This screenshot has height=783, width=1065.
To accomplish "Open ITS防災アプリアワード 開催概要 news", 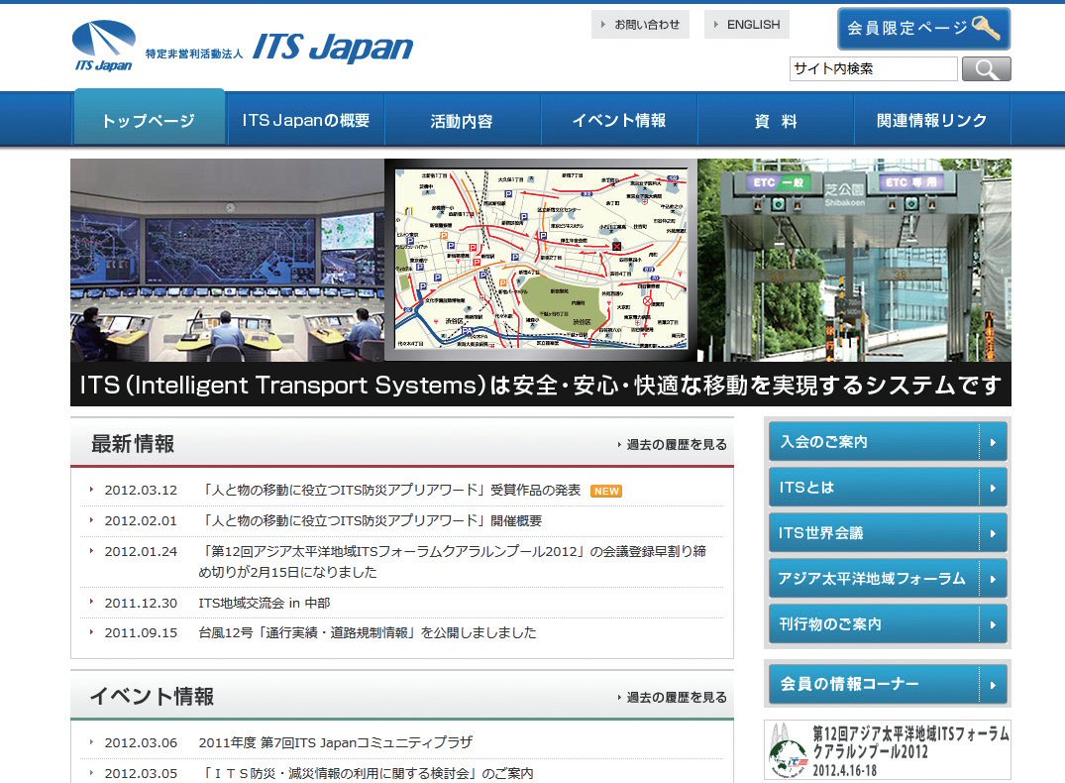I will click(x=371, y=520).
